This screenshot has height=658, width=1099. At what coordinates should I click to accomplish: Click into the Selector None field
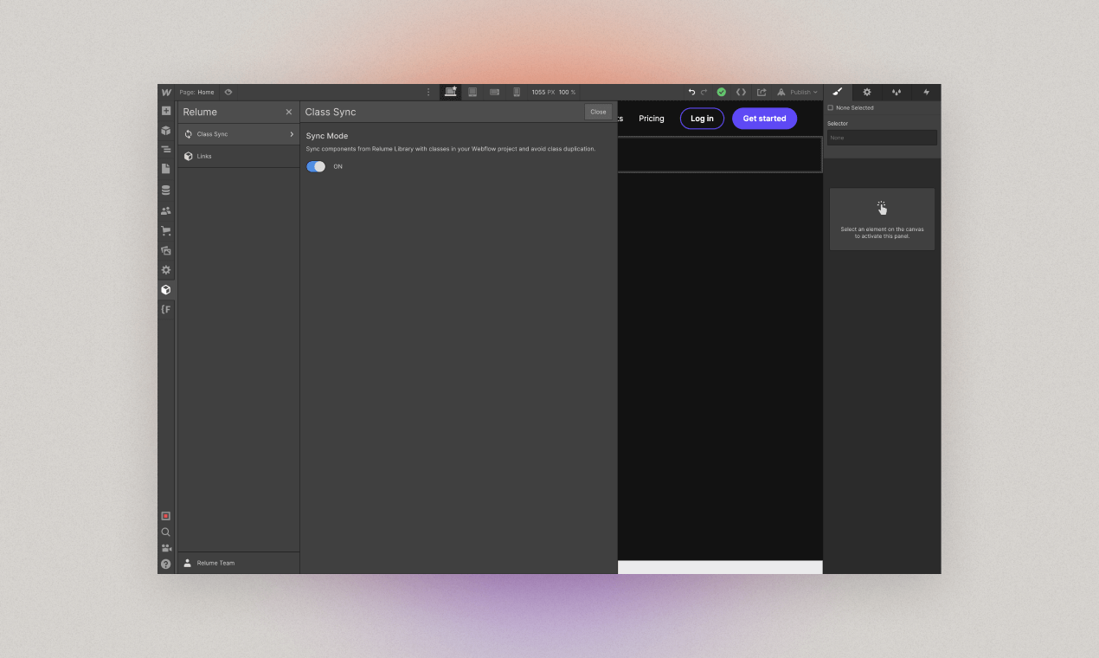pos(882,138)
